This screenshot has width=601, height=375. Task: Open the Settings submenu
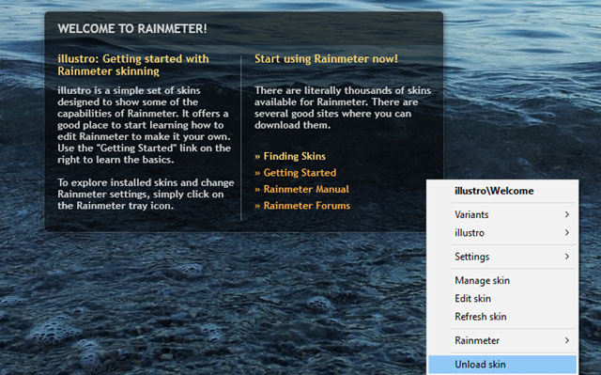coord(502,257)
